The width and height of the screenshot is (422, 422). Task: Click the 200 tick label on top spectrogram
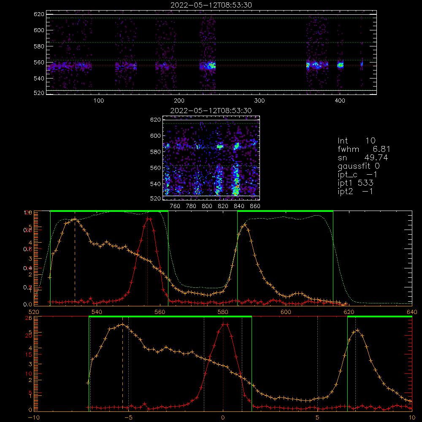(x=179, y=101)
